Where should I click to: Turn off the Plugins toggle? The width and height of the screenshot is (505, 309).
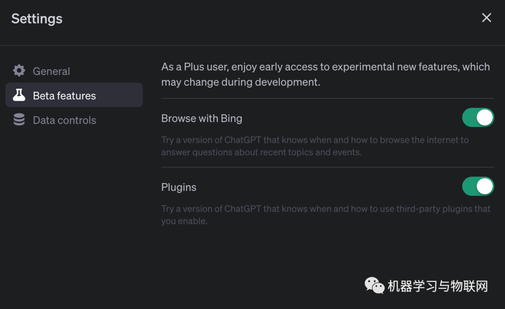pyautogui.click(x=478, y=186)
